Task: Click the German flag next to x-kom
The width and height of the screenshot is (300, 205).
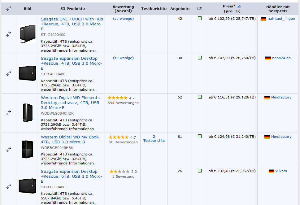Action: tap(272, 171)
